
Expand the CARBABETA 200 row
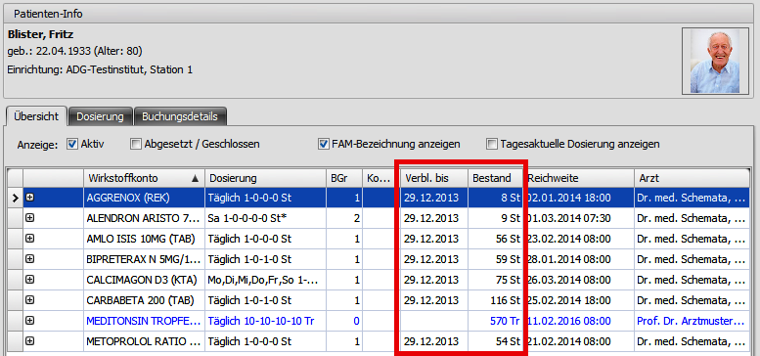pos(30,300)
